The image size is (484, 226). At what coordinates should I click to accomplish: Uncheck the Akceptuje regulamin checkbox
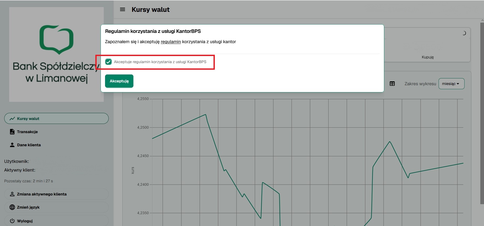[108, 62]
